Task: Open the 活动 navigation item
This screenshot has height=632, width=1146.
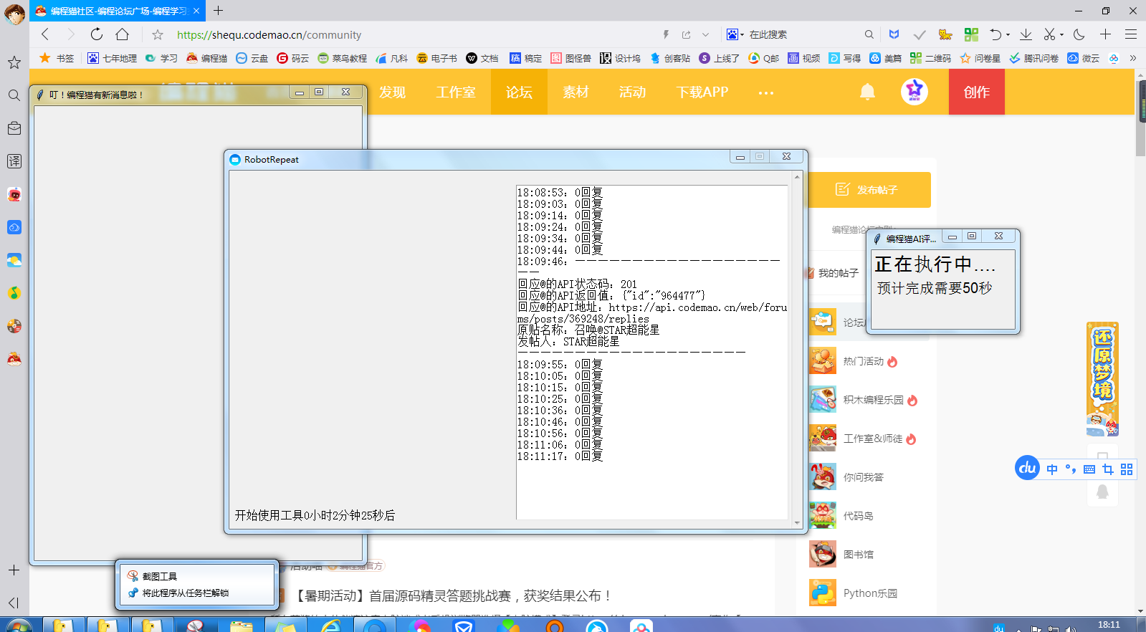Action: [x=633, y=92]
